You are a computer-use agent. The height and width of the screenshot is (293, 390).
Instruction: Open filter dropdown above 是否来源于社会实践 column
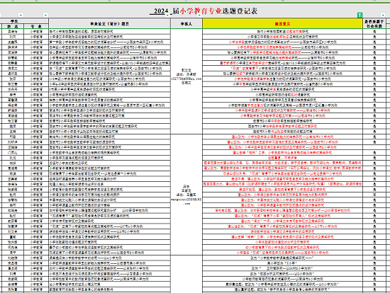383,15
